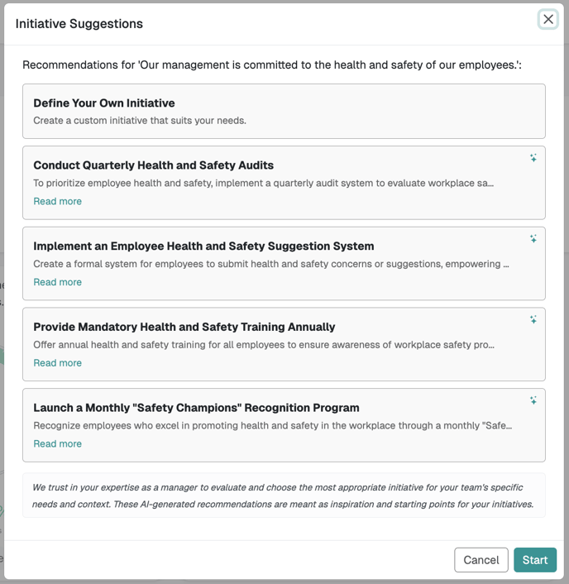Screen dimensions: 569x584
Task: Select Conduct Quarterly Health and Safety Audits title
Action: click(x=154, y=165)
